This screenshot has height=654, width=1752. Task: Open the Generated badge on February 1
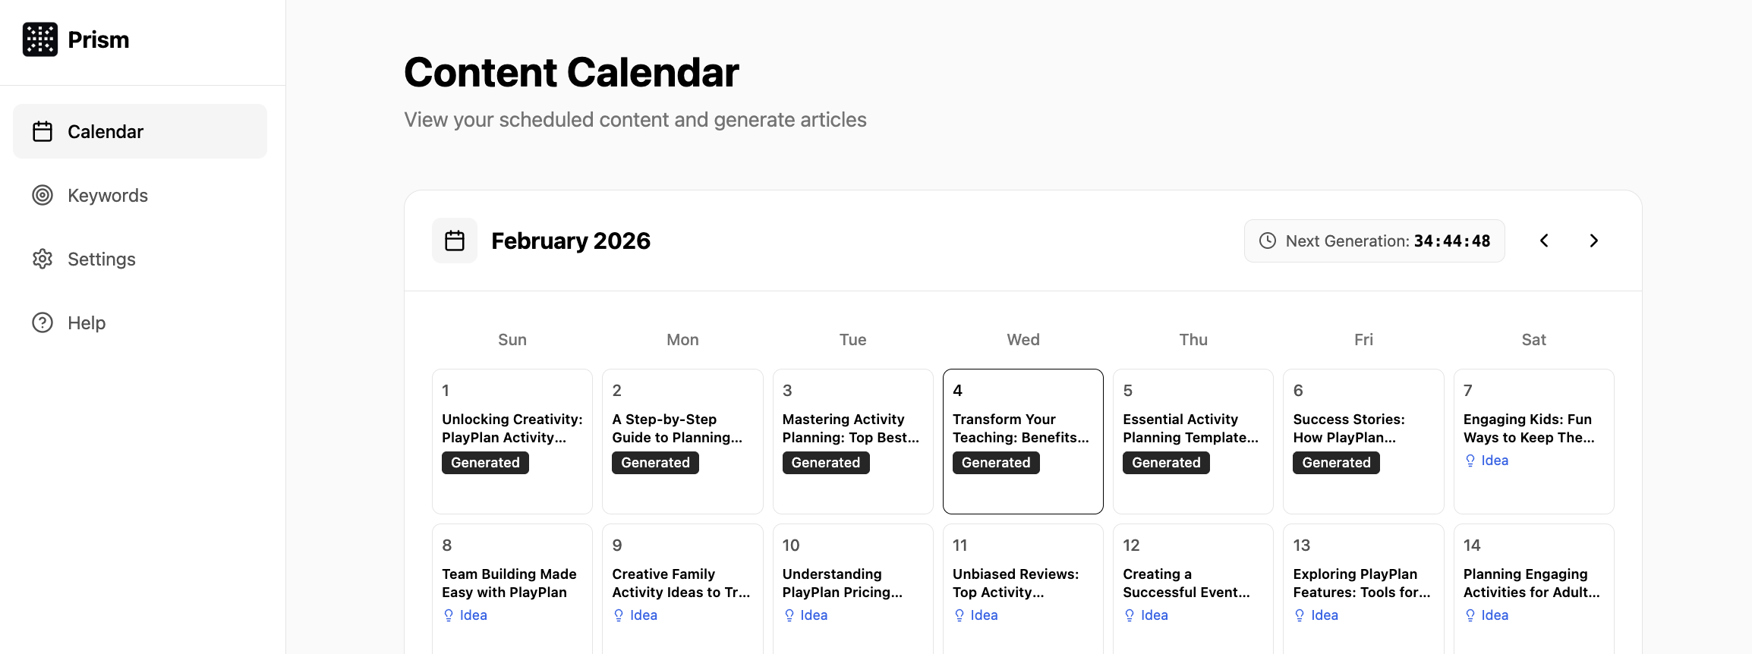click(x=485, y=463)
